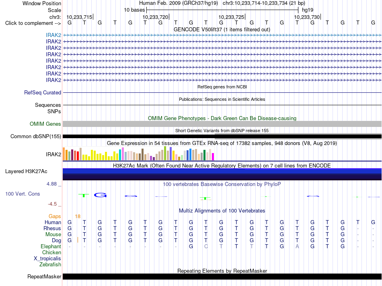Click the green T conservation logo letter near Gaps 18
The height and width of the screenshot is (286, 382).
(x=84, y=195)
